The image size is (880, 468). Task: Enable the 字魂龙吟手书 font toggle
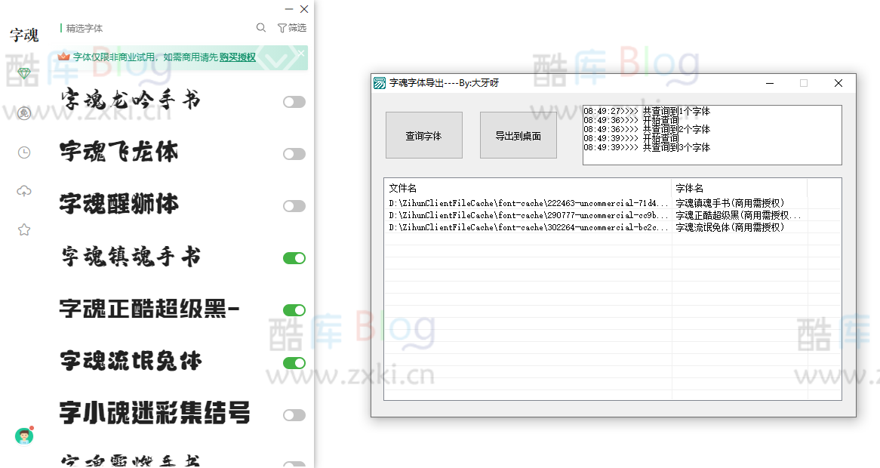(294, 102)
